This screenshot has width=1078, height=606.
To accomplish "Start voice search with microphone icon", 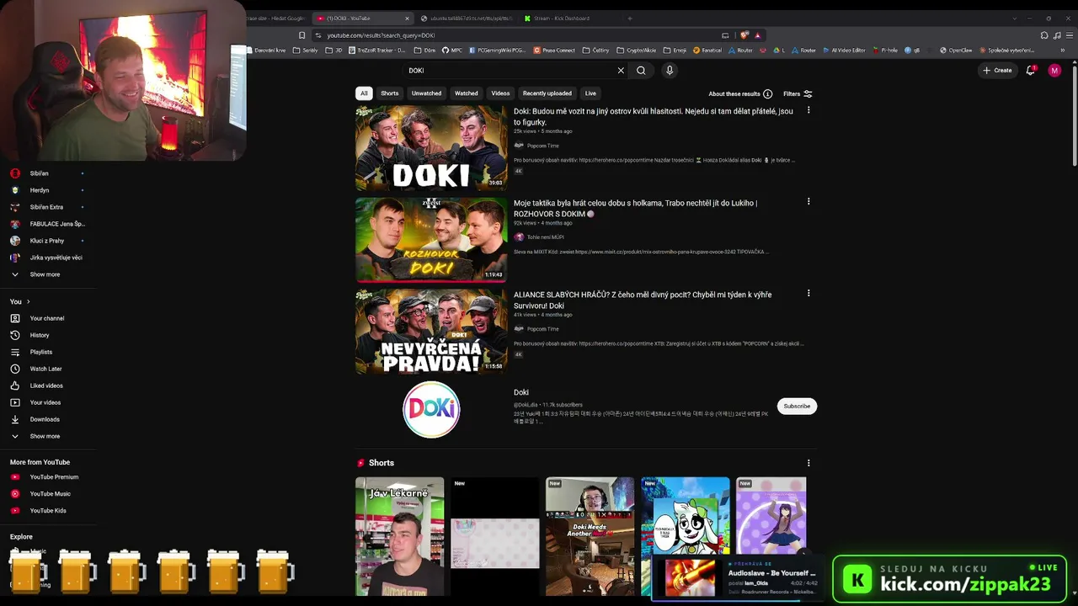I will coord(670,71).
